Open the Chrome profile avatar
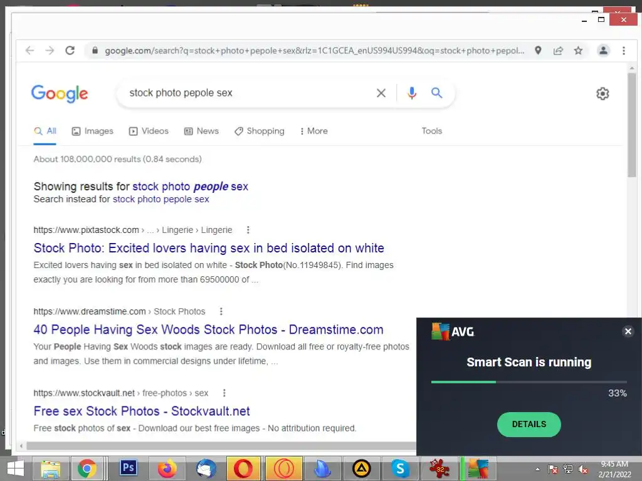This screenshot has height=481, width=642. tap(603, 50)
